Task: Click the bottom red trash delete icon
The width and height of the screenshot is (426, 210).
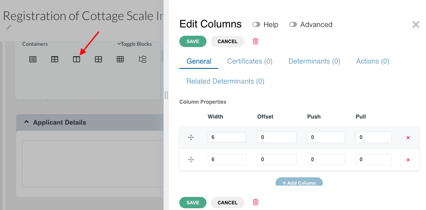Action: (256, 202)
